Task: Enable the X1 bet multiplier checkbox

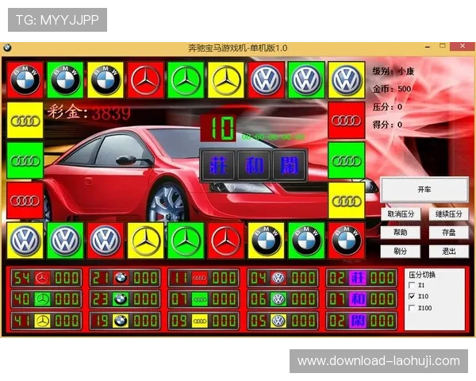Action: point(412,285)
